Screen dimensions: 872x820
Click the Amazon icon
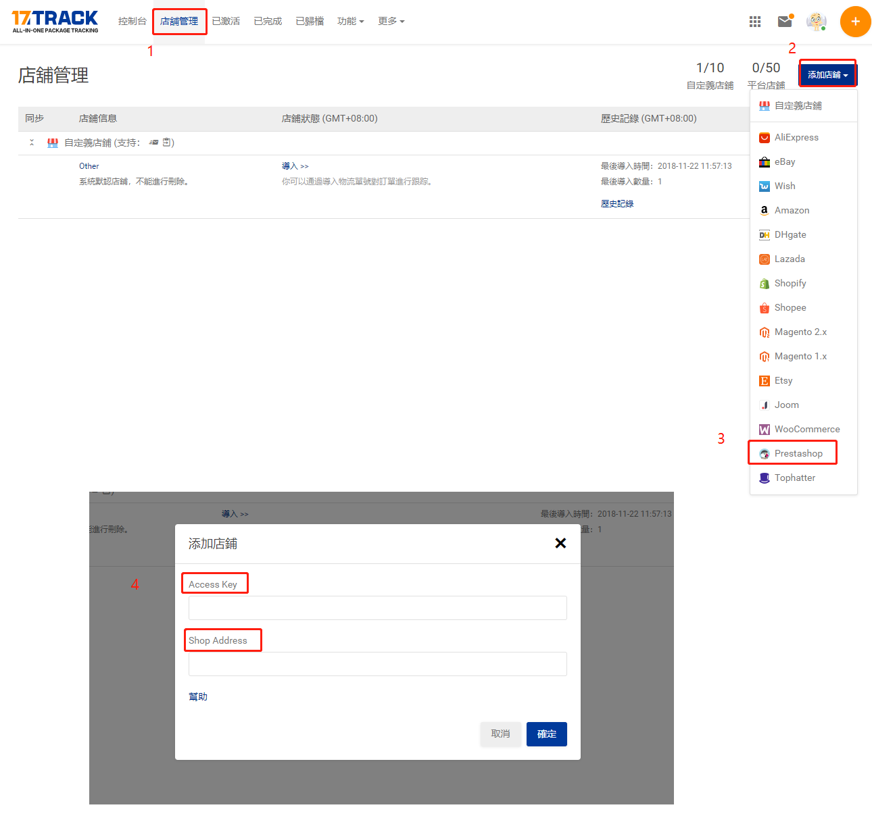point(765,211)
